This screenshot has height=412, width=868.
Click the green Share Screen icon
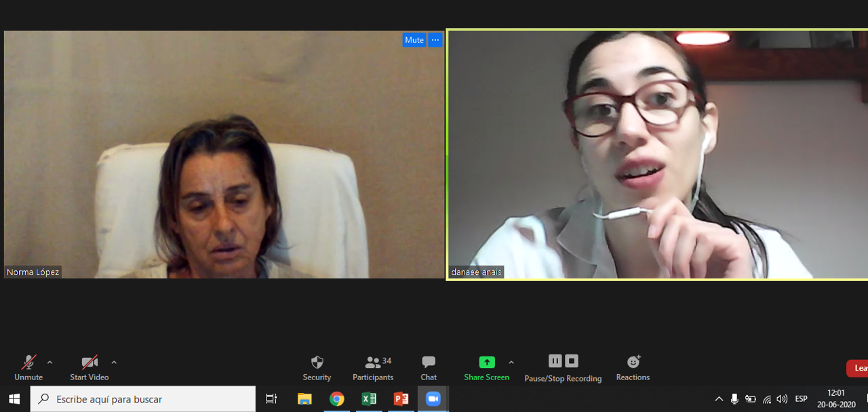tap(486, 363)
